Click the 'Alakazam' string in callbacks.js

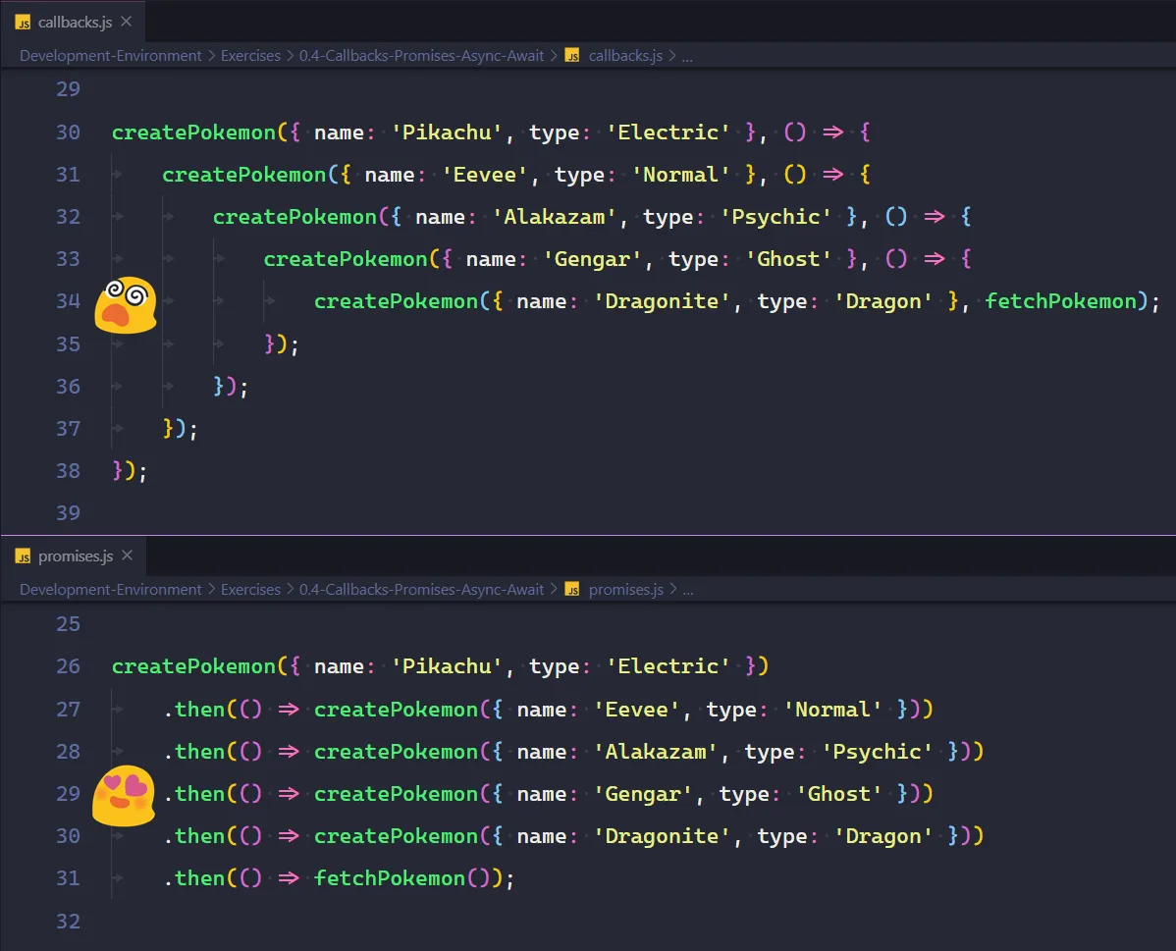pos(555,217)
